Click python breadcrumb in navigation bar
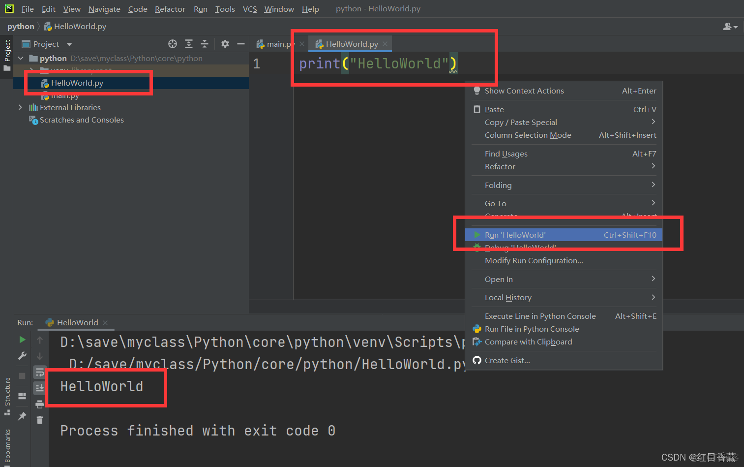The width and height of the screenshot is (744, 467). tap(21, 26)
